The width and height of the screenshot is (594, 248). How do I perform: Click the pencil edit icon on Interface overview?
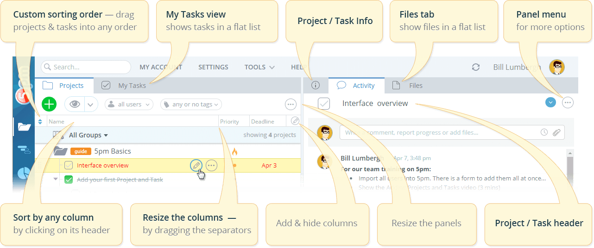click(196, 165)
